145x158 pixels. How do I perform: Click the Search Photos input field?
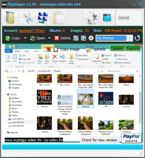click(123, 71)
